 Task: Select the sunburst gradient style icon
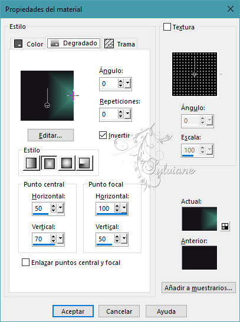coord(67,163)
